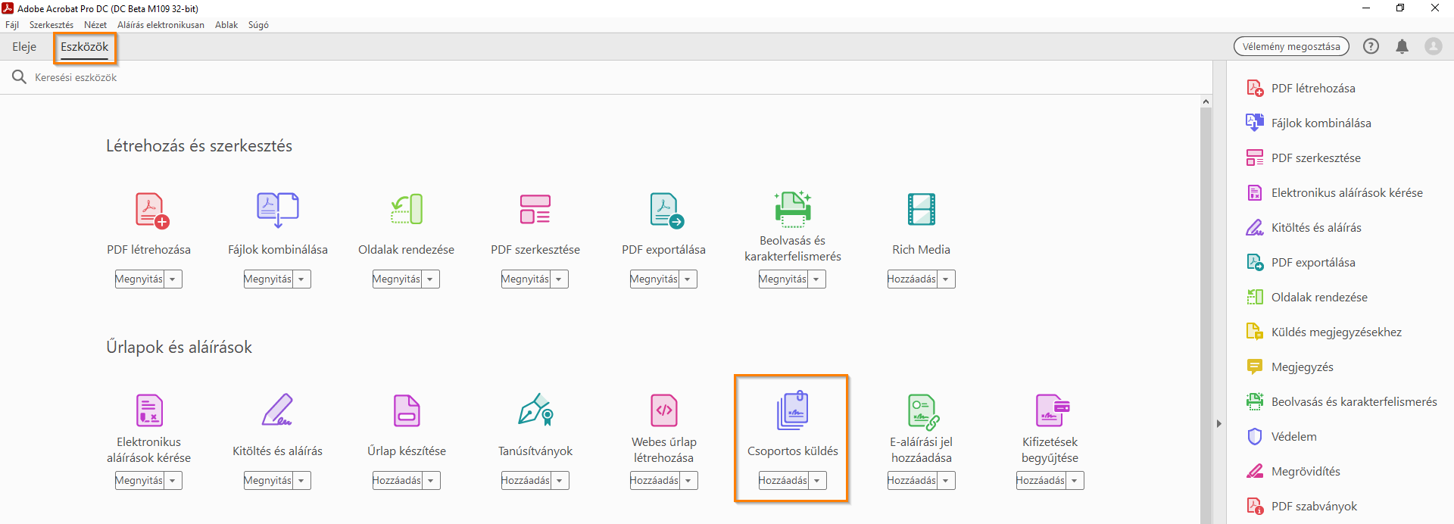Show notifications with the bell icon
Viewport: 1454px width, 524px height.
click(1402, 46)
